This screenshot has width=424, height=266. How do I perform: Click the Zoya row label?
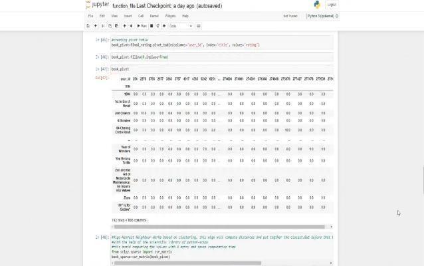pyautogui.click(x=127, y=198)
